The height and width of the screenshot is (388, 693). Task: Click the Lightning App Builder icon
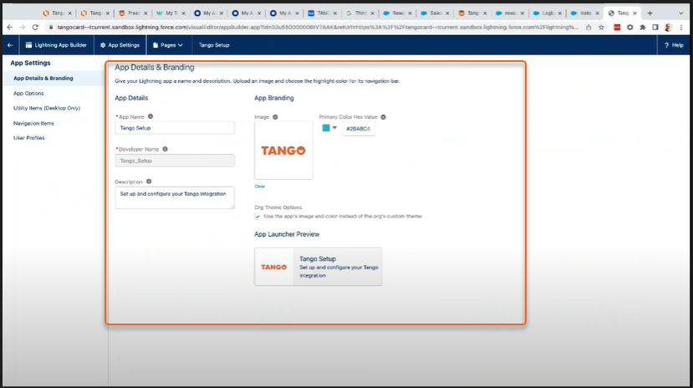(28, 45)
